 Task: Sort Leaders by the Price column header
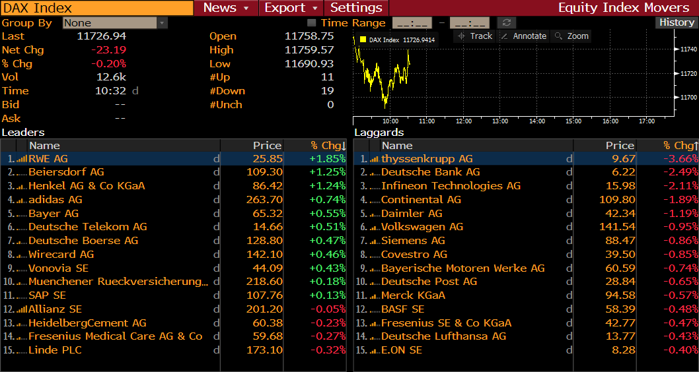[252, 146]
